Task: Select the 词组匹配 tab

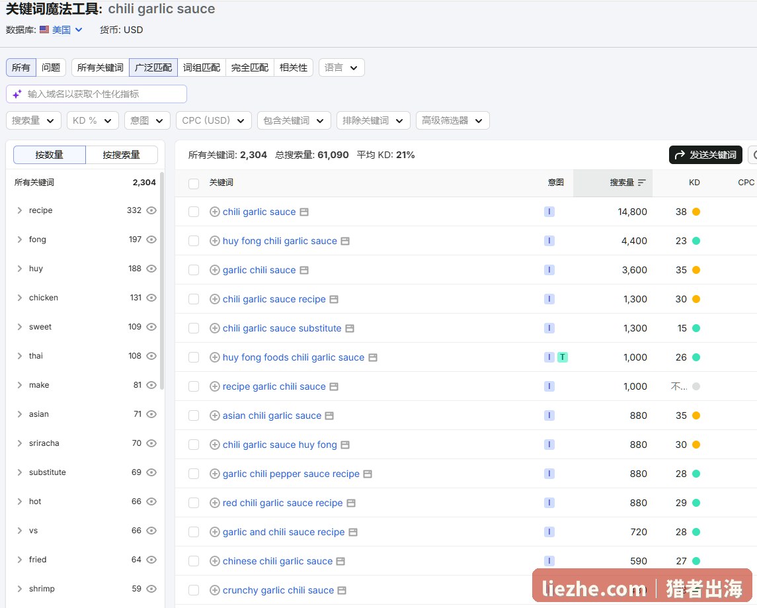Action: pos(202,67)
